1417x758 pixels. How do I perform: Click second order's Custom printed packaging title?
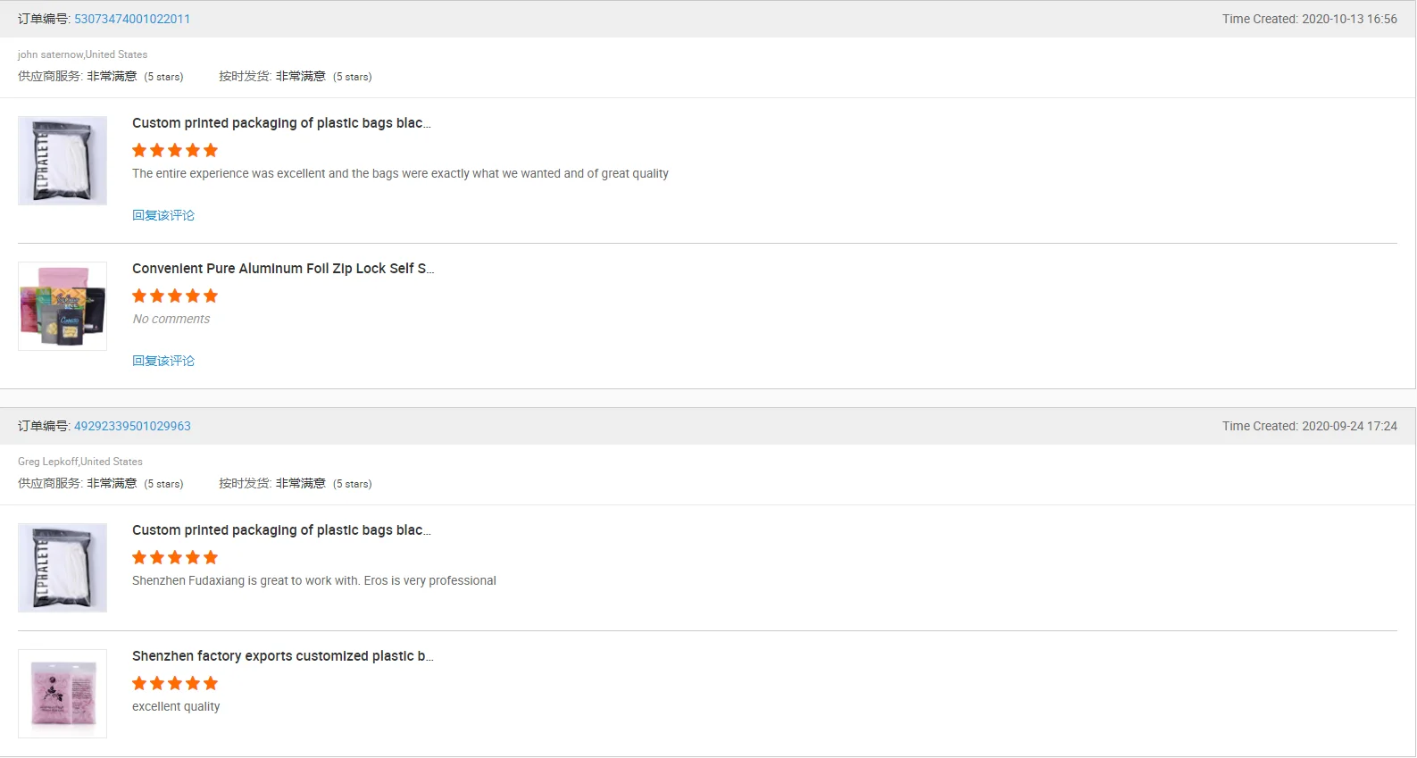(281, 530)
